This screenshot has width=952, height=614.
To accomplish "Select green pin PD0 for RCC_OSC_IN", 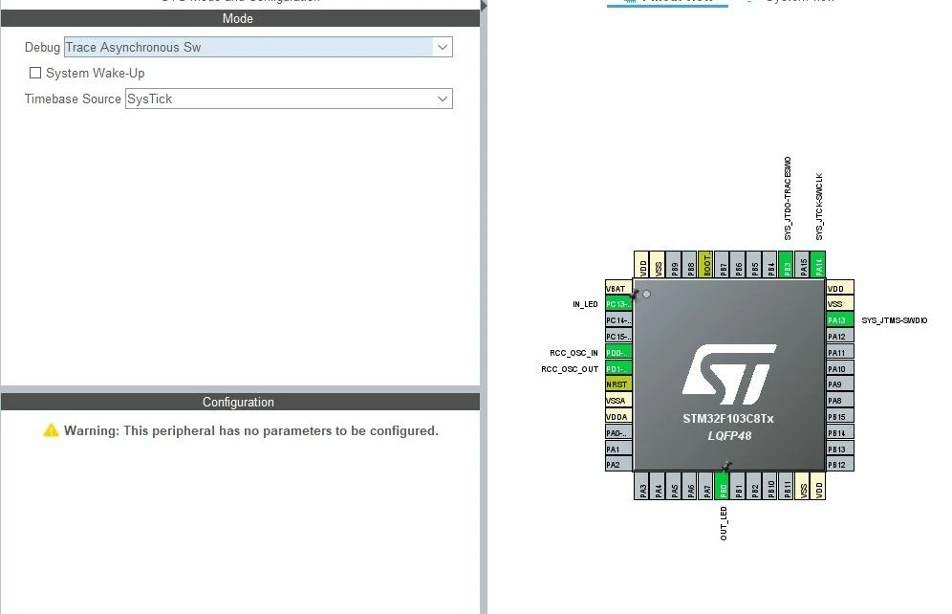I will pos(618,352).
